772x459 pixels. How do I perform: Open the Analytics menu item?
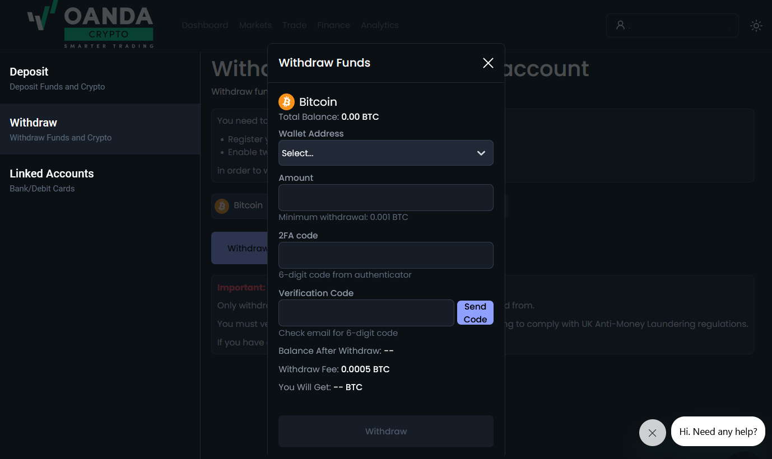[380, 25]
